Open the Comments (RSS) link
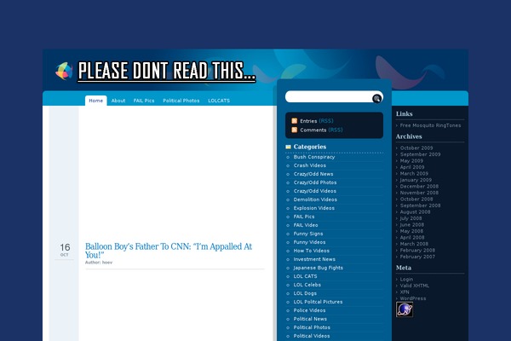The width and height of the screenshot is (511, 341). pos(321,130)
